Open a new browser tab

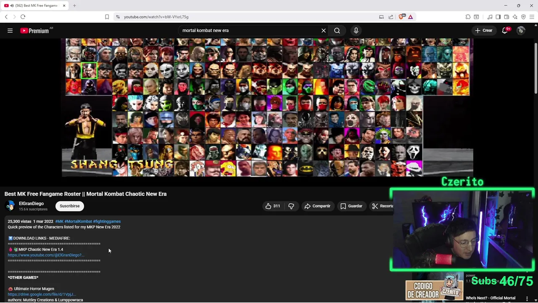click(74, 5)
